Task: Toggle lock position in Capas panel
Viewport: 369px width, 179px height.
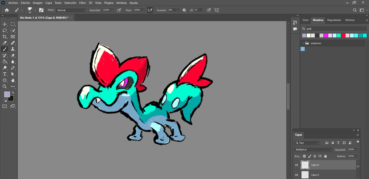Action: (315, 156)
